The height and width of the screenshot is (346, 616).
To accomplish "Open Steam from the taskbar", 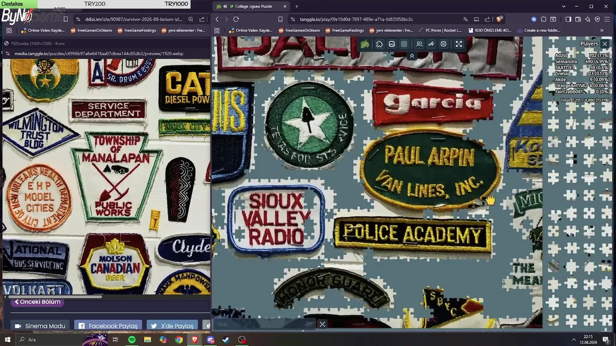I will pos(226,340).
